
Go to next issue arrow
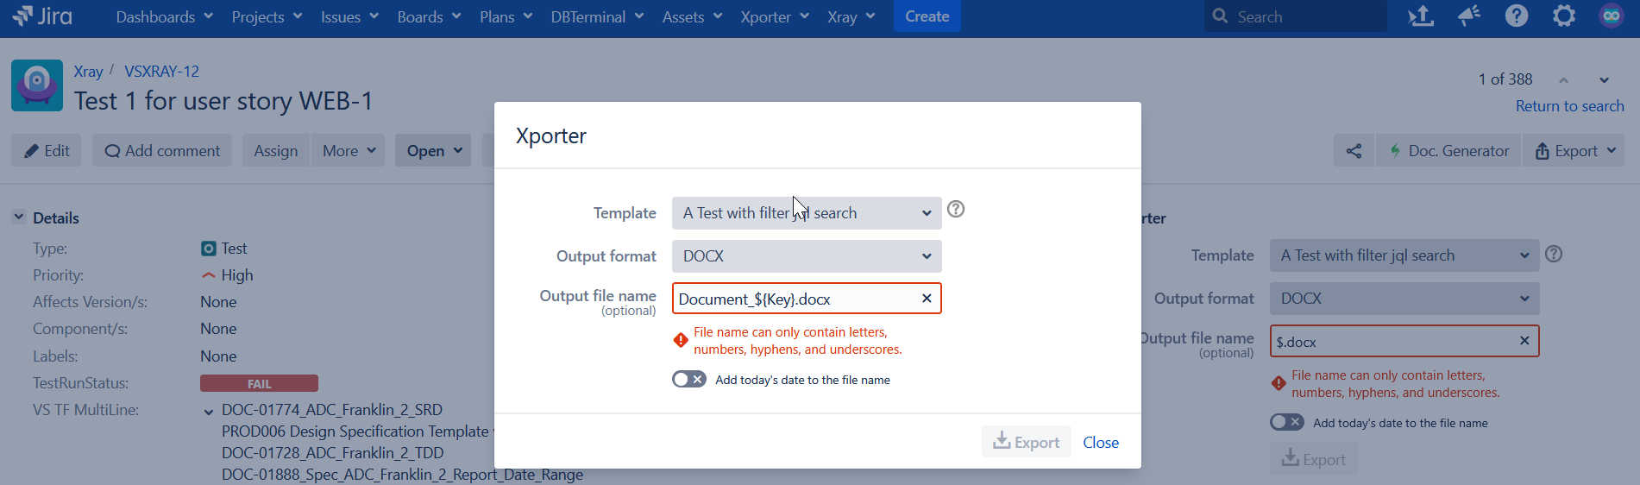point(1604,80)
